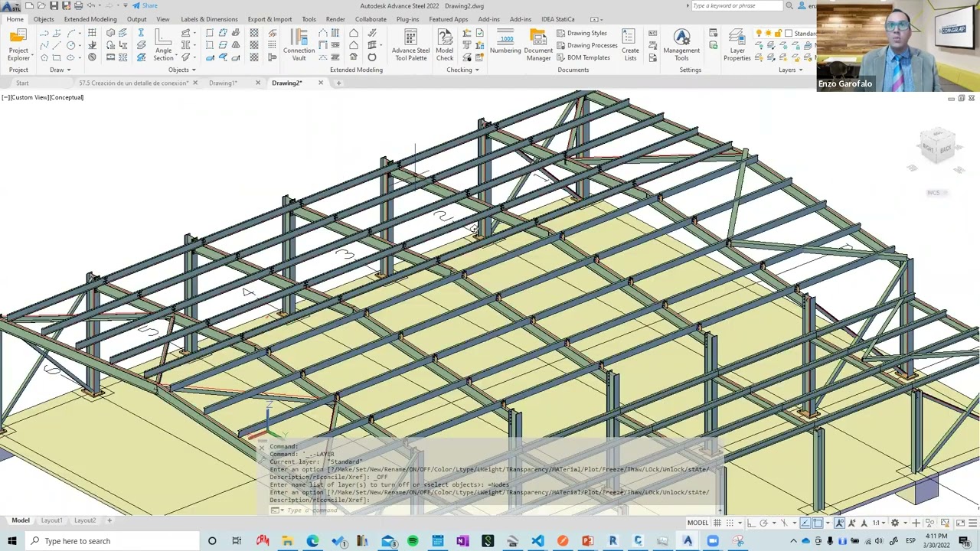
Task: Toggle clean screen mode in status bar
Action: click(x=960, y=523)
